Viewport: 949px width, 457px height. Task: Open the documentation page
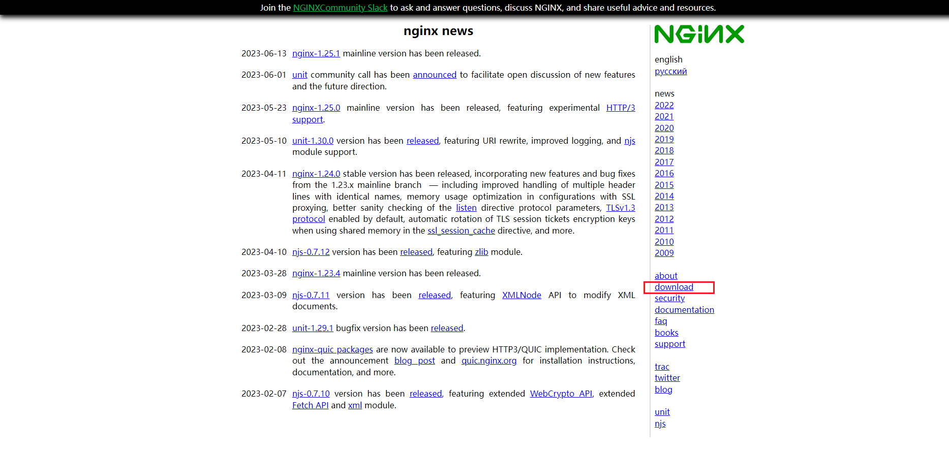(684, 310)
